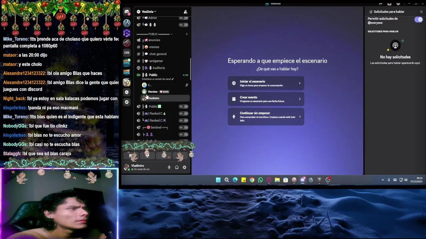Join the Auditoria stage channel
The height and width of the screenshot is (239, 426).
pos(163,68)
